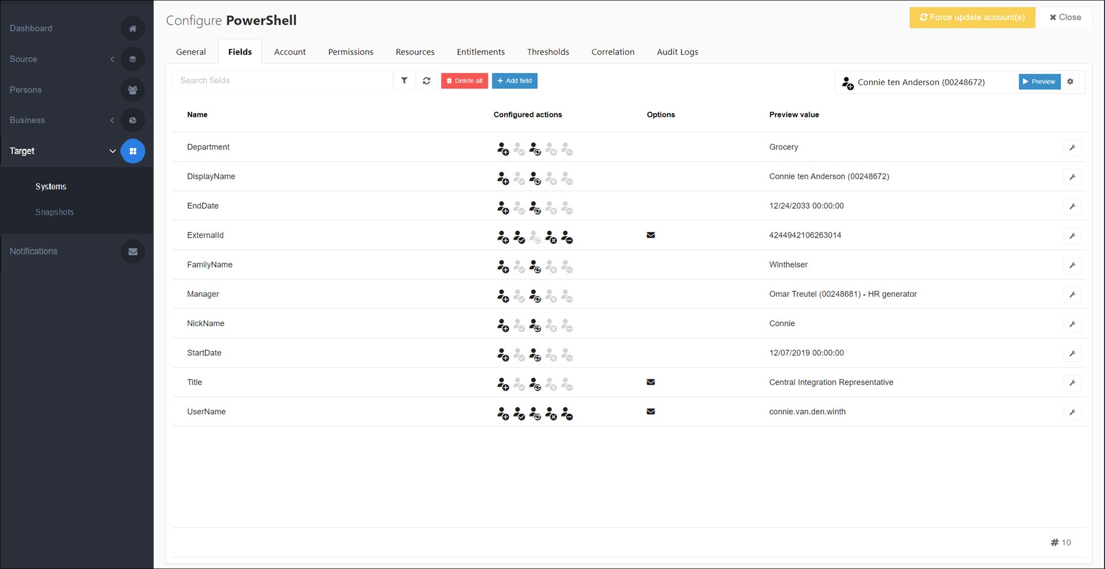The image size is (1105, 569).
Task: Click the Preview button
Action: (1039, 82)
